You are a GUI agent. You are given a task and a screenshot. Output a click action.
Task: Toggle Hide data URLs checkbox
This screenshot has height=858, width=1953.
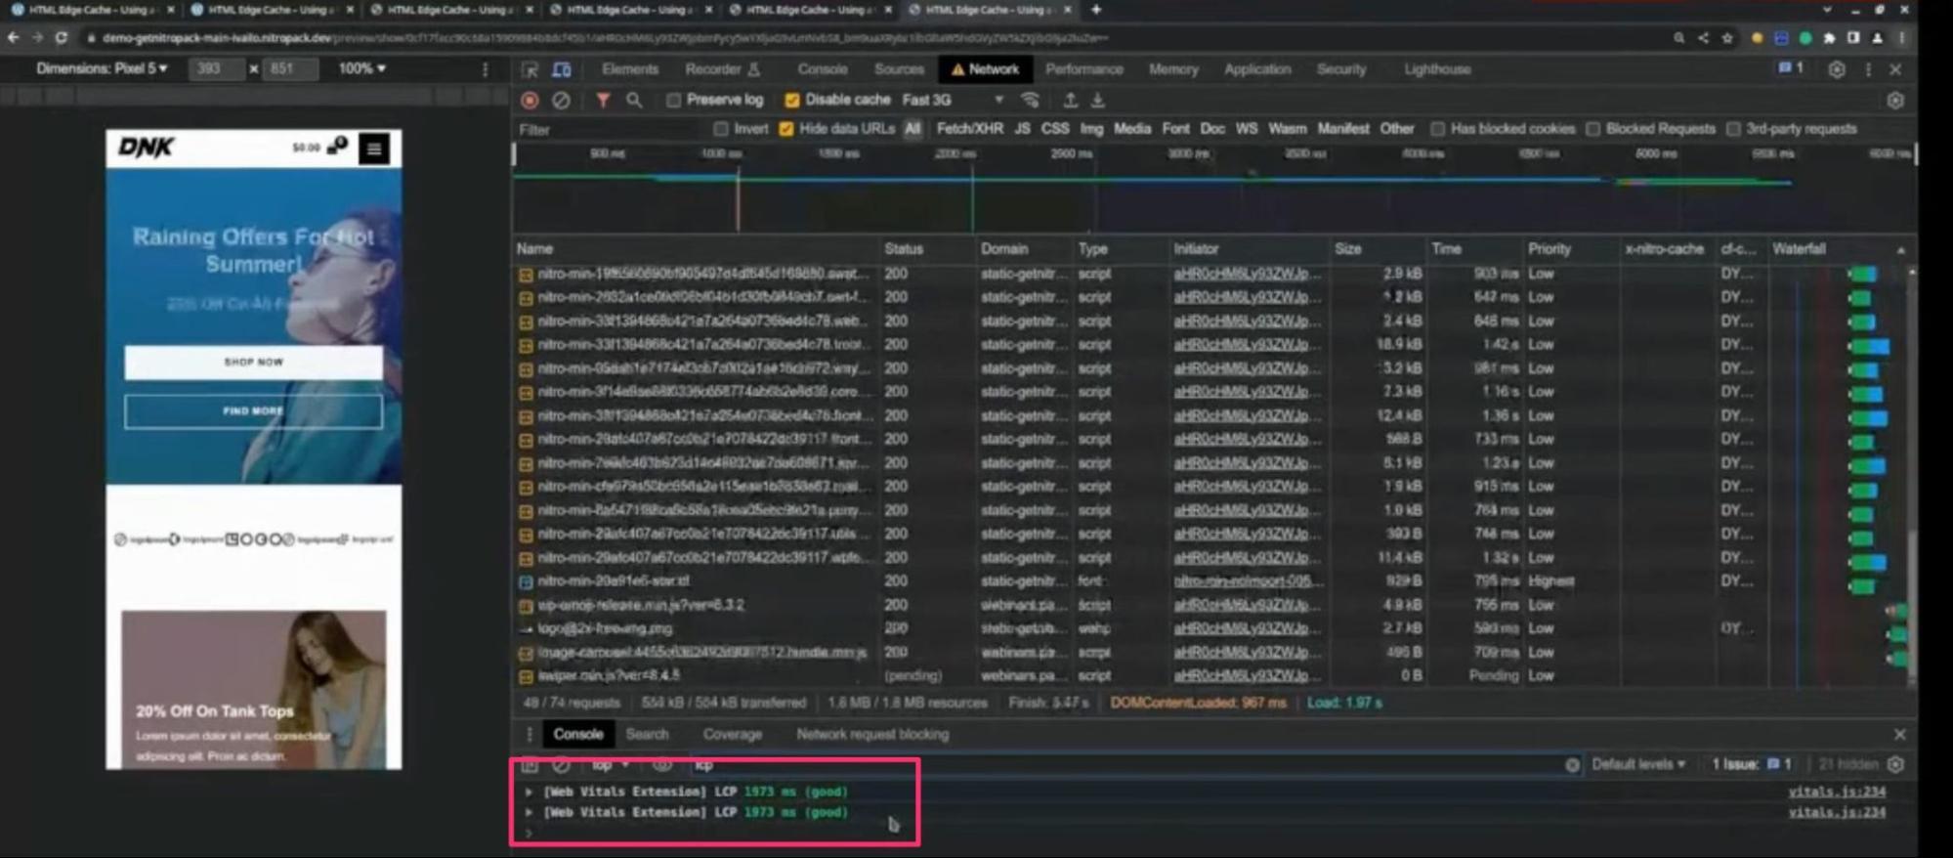click(786, 130)
